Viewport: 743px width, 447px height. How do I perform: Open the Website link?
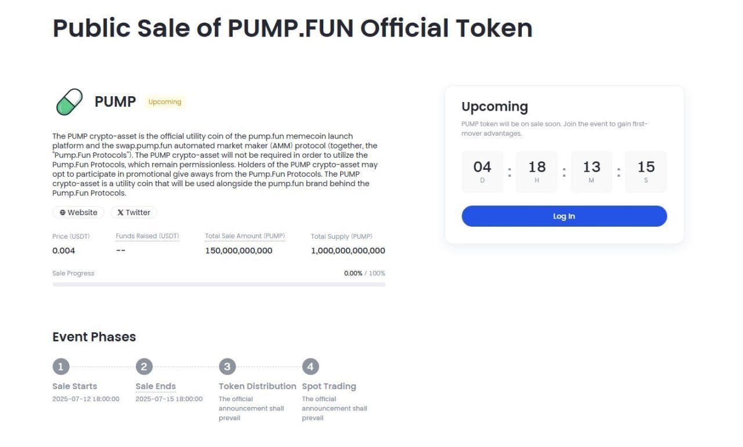point(78,212)
